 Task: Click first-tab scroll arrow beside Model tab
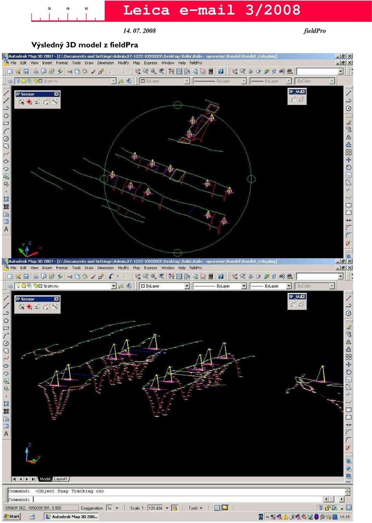coord(14,479)
